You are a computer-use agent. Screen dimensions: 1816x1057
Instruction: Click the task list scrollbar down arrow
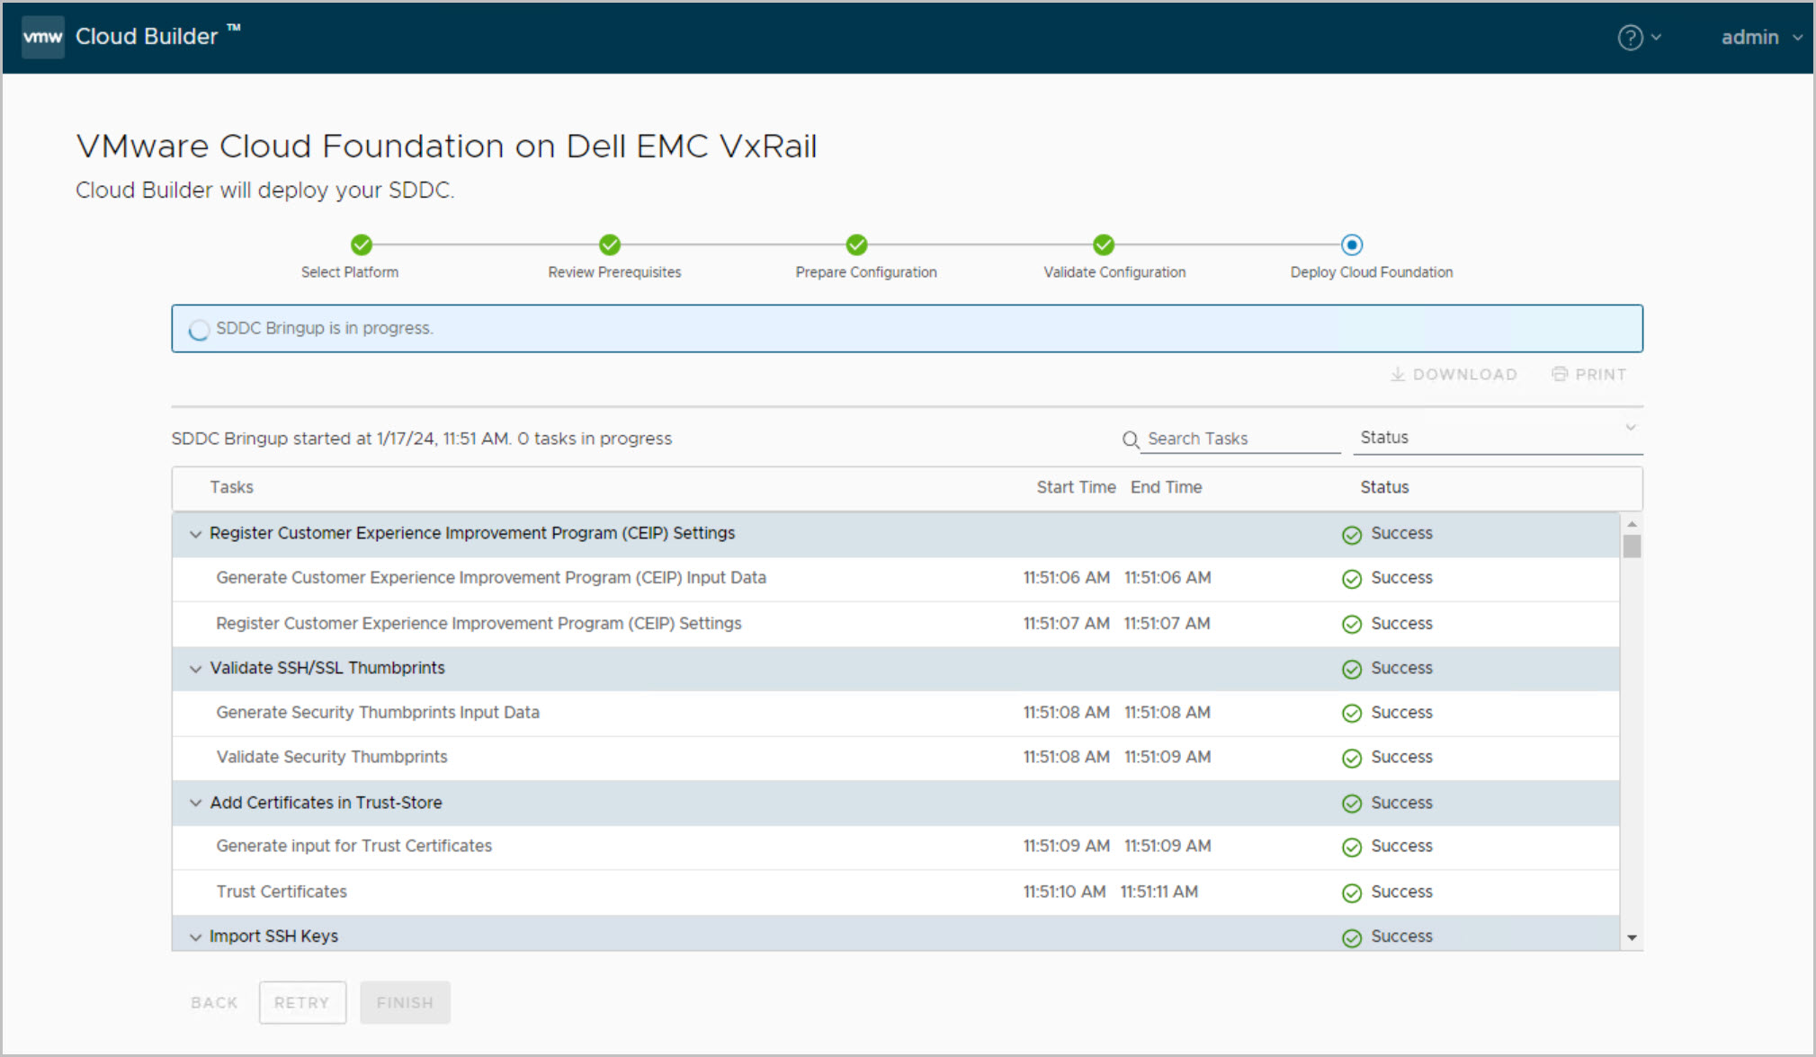(x=1632, y=937)
